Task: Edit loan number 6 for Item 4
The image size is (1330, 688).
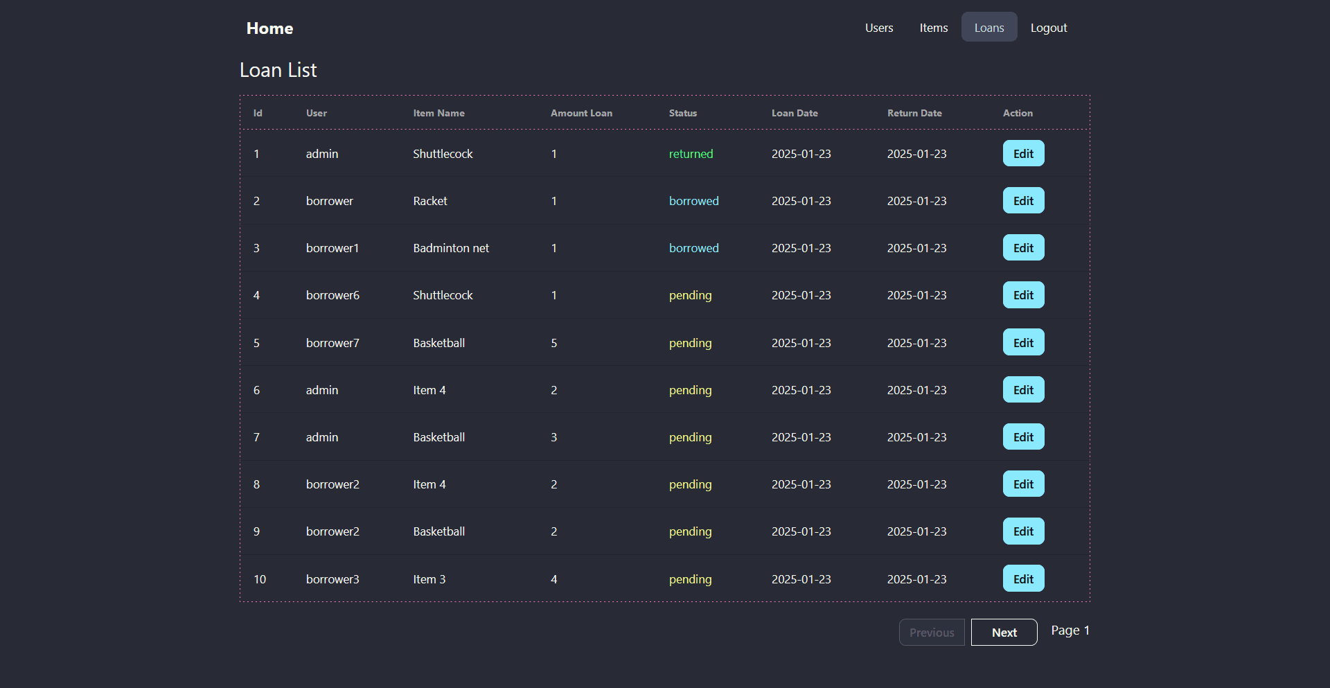Action: pos(1023,390)
